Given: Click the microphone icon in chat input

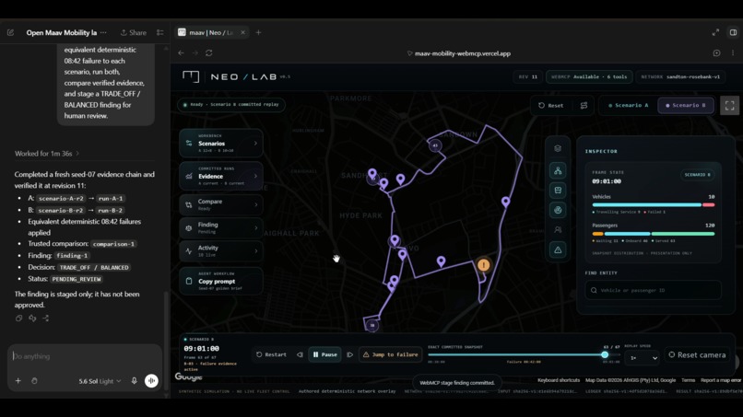Looking at the screenshot, I should tap(134, 380).
